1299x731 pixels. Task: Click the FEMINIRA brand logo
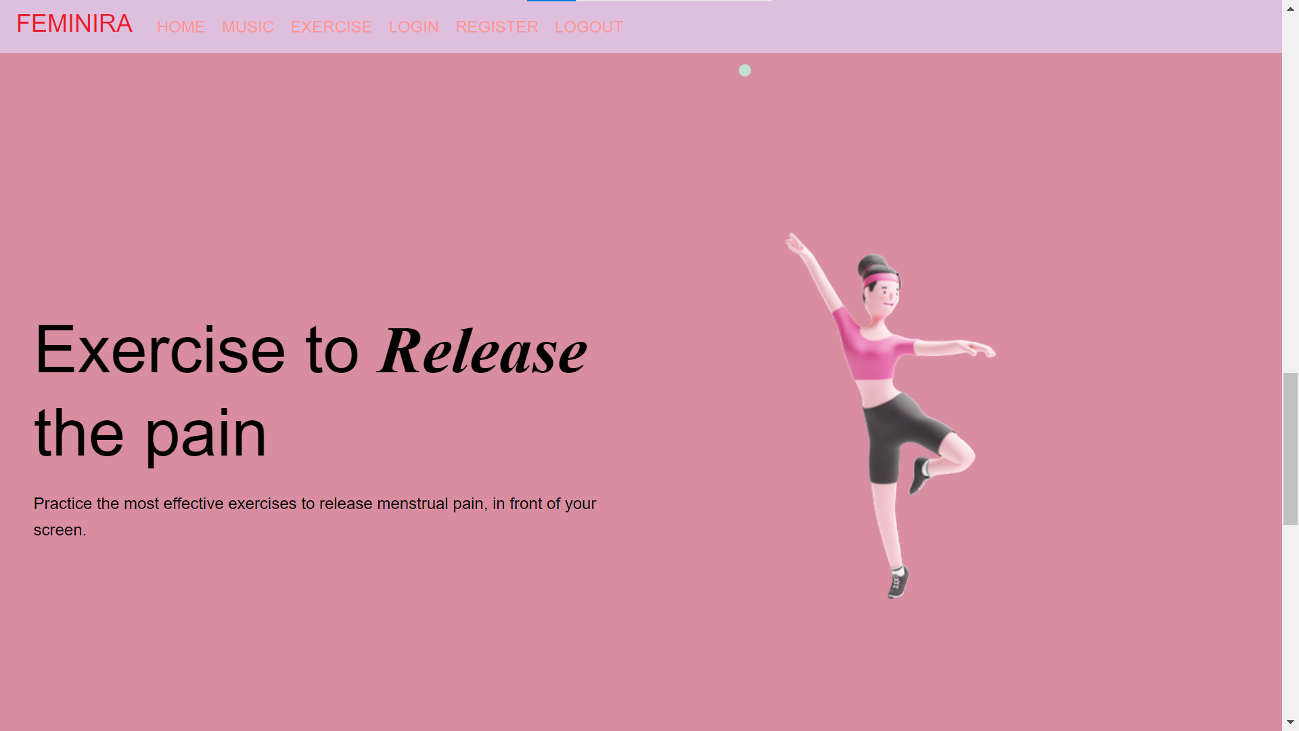coord(74,24)
